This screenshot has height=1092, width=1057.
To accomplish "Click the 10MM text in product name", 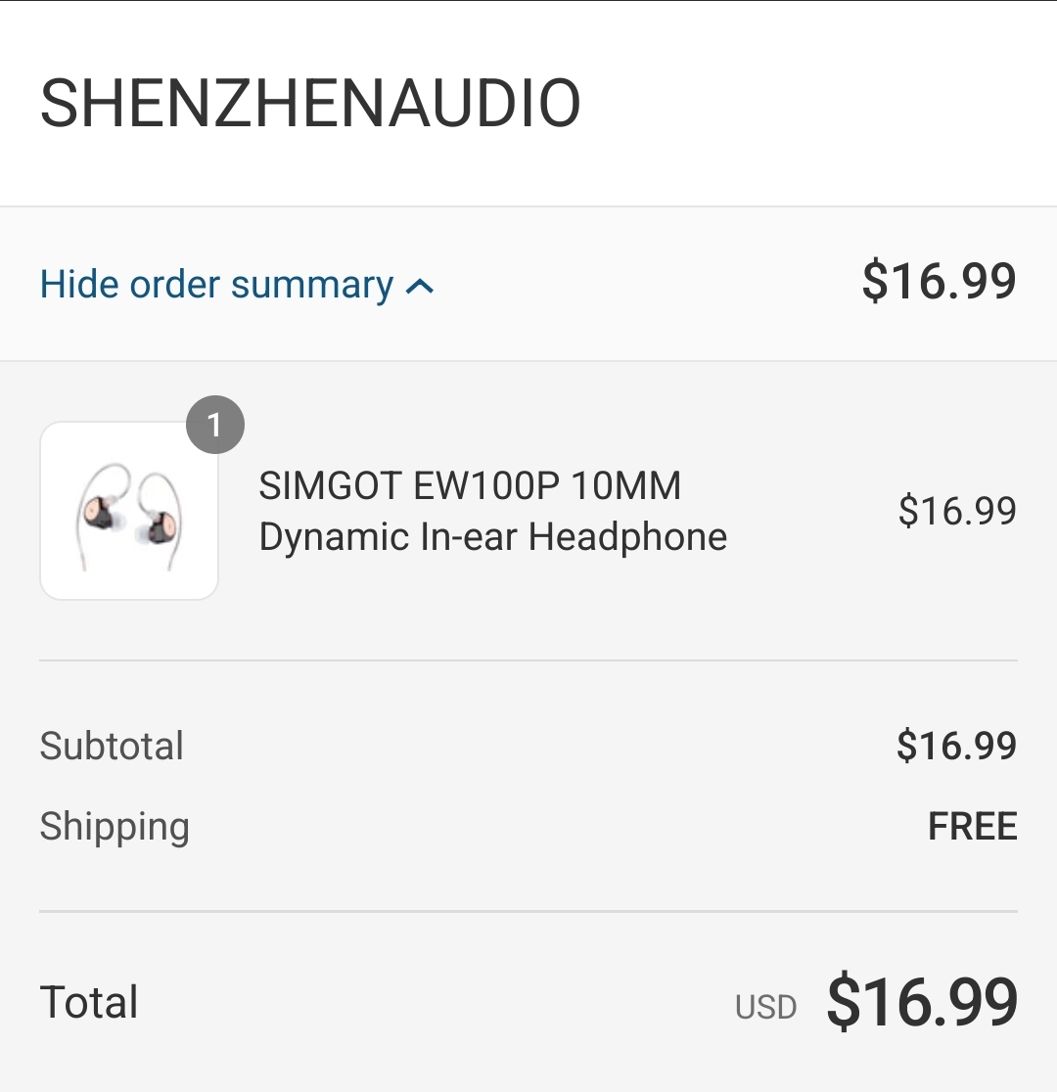I will click(626, 486).
